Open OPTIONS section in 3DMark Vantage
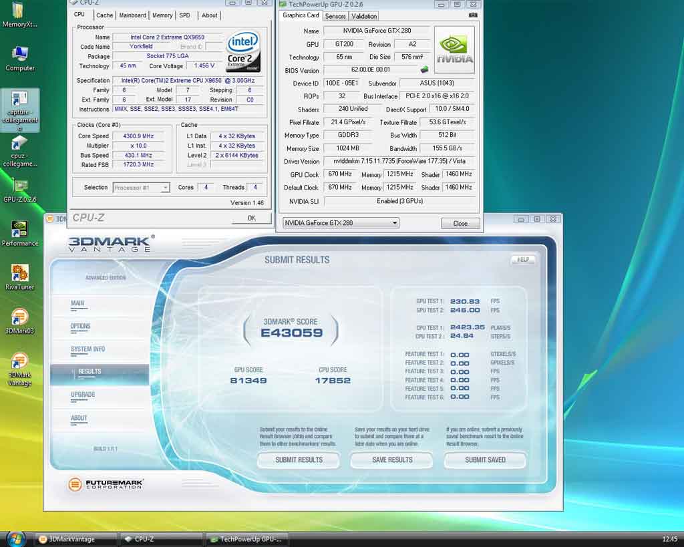Viewport: 684px width, 547px height. coord(80,327)
